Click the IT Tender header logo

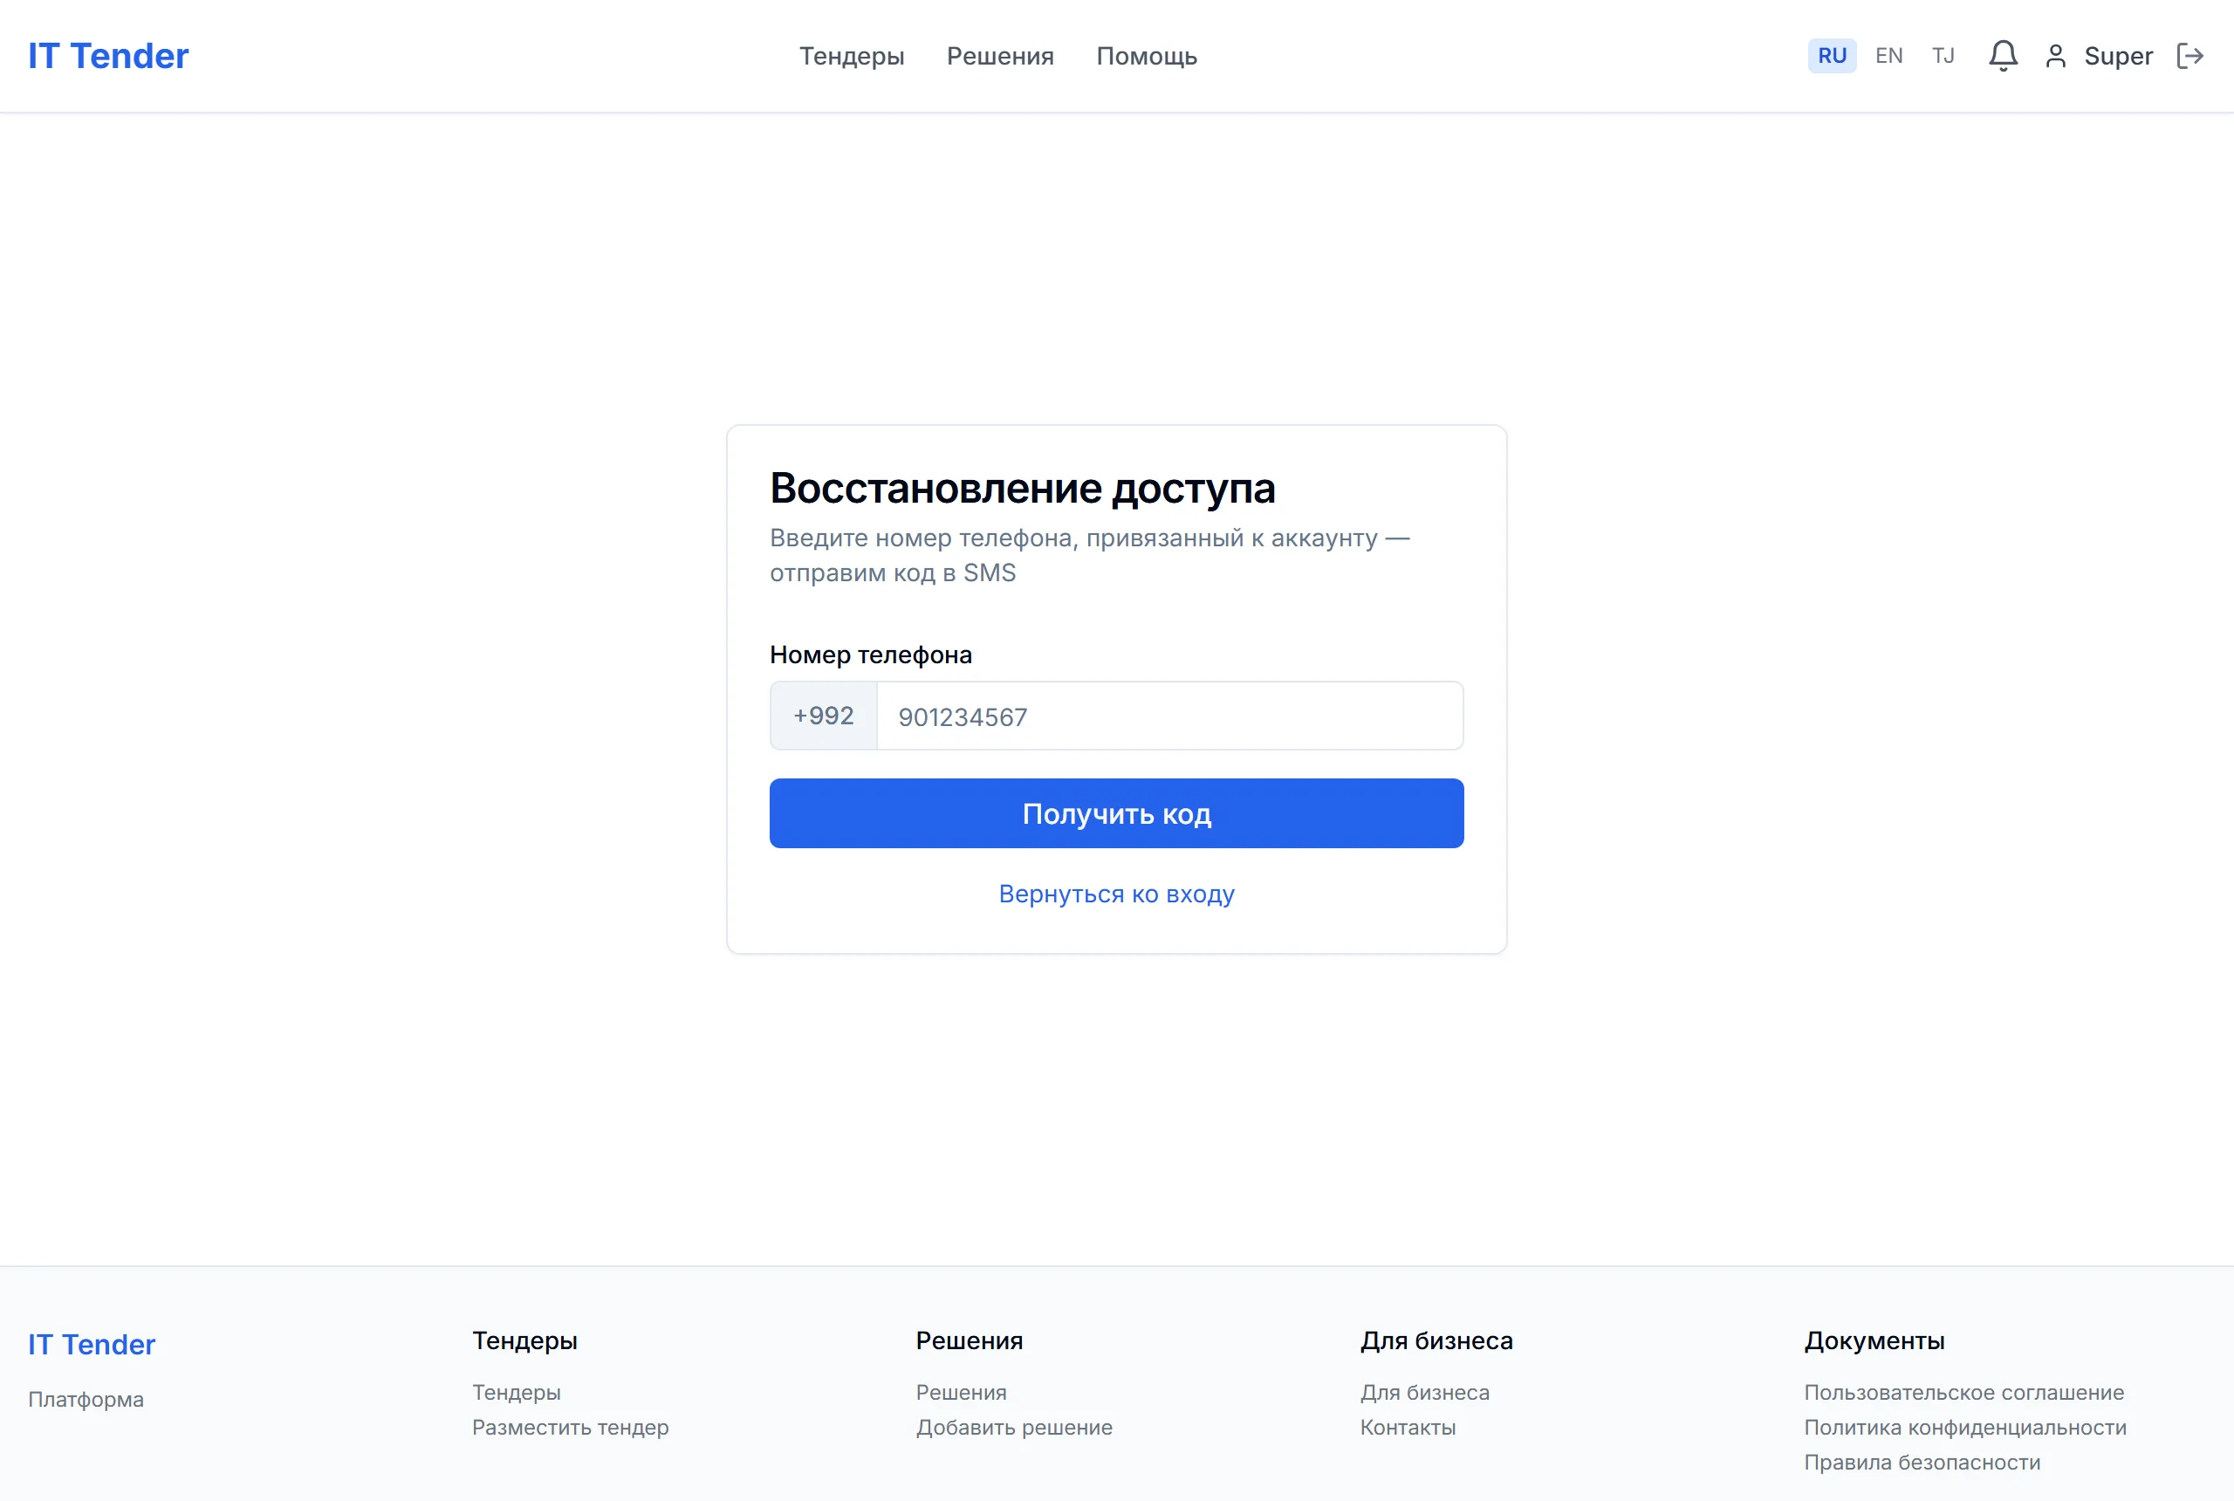coord(108,56)
